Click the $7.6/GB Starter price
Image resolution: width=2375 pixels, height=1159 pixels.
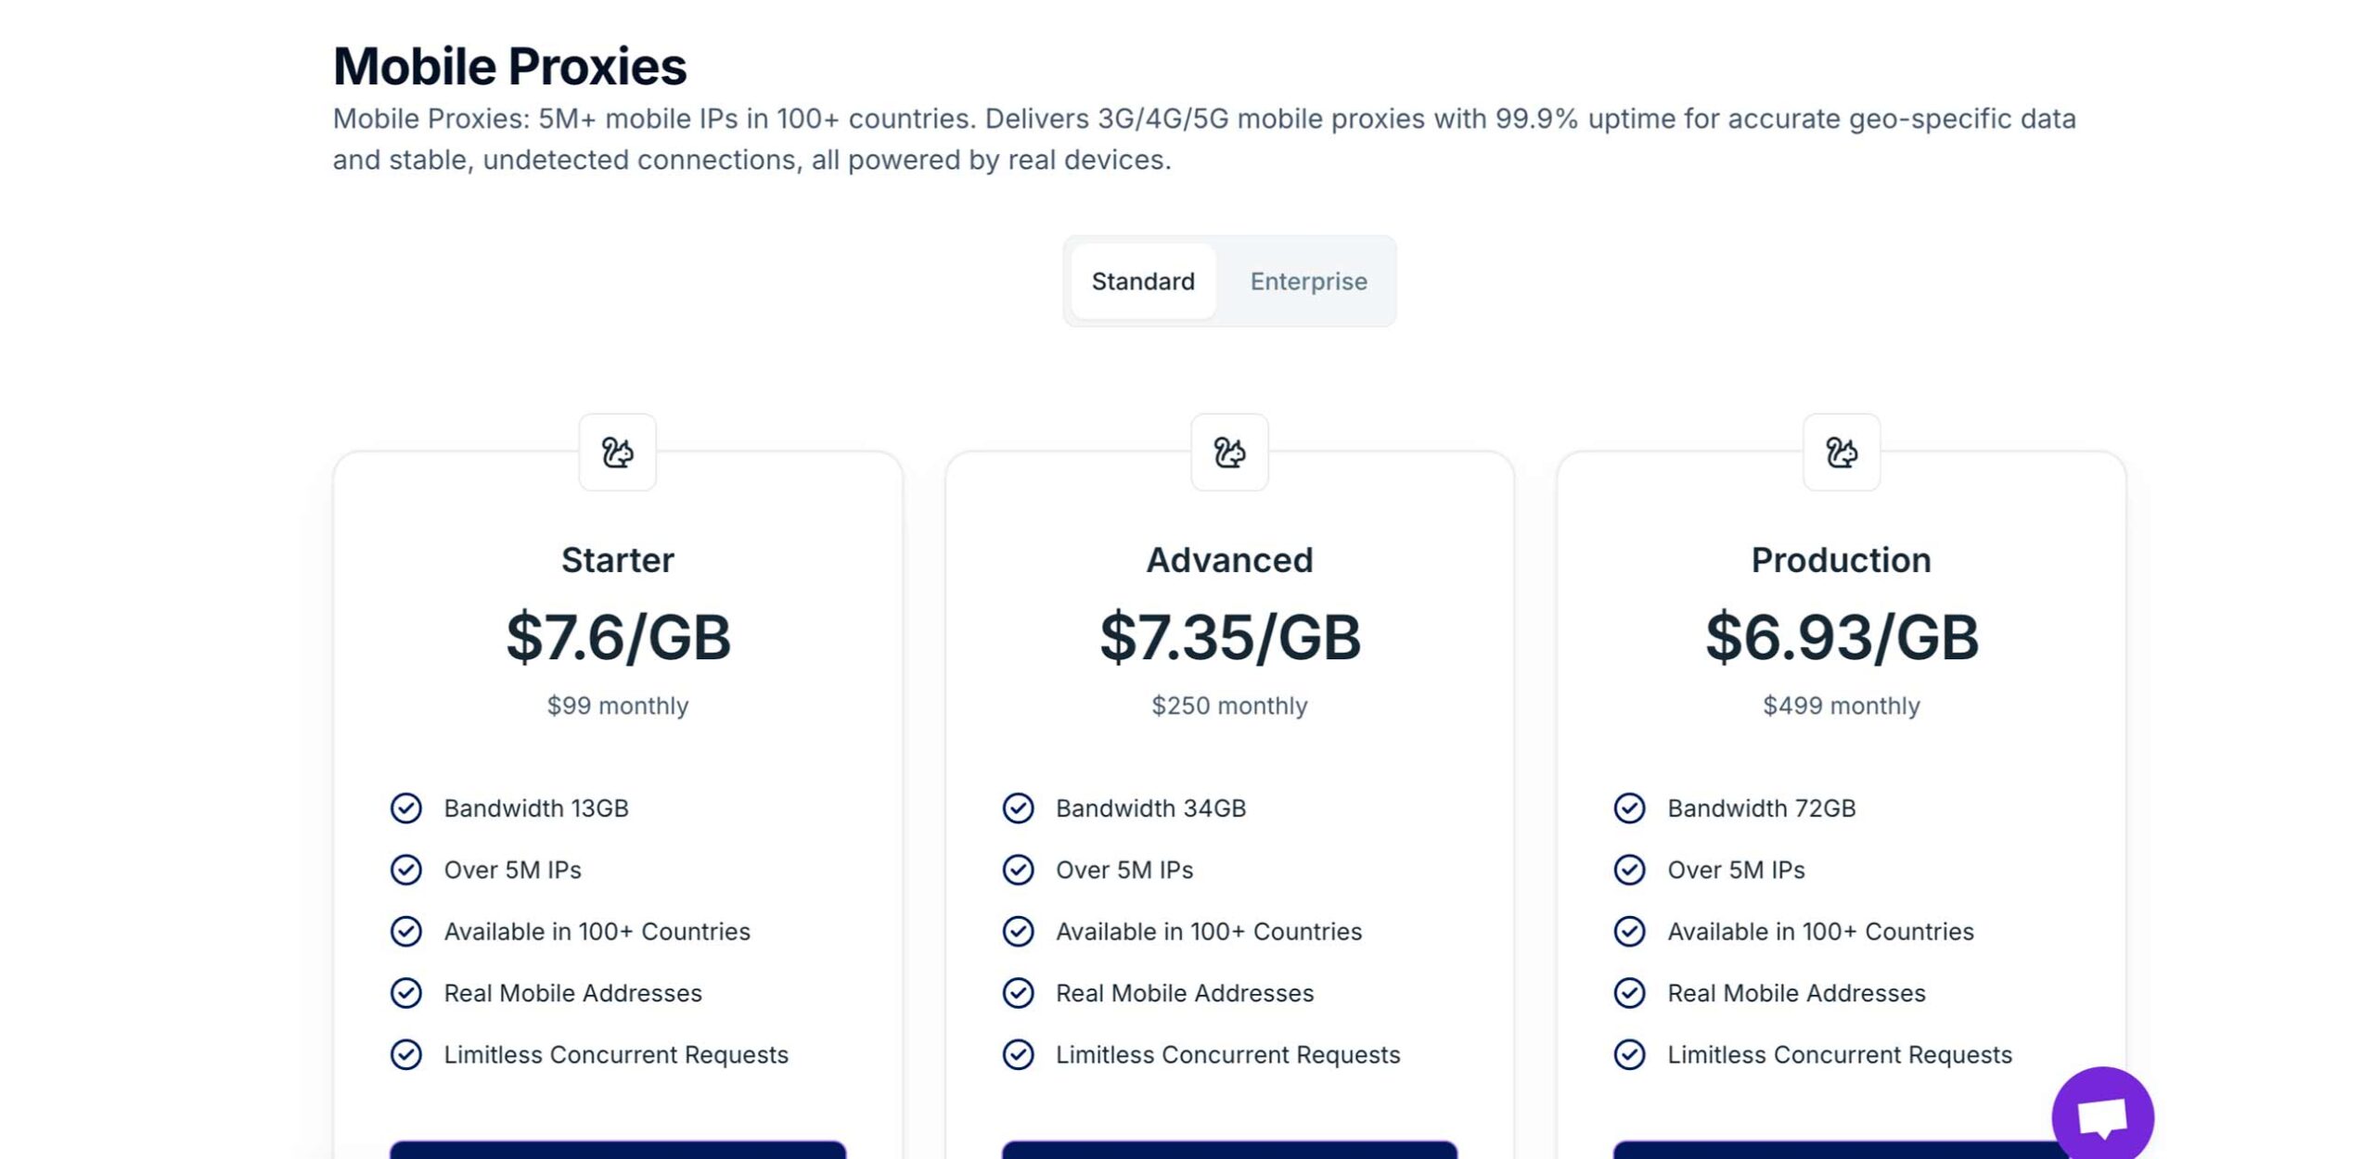[x=617, y=638]
